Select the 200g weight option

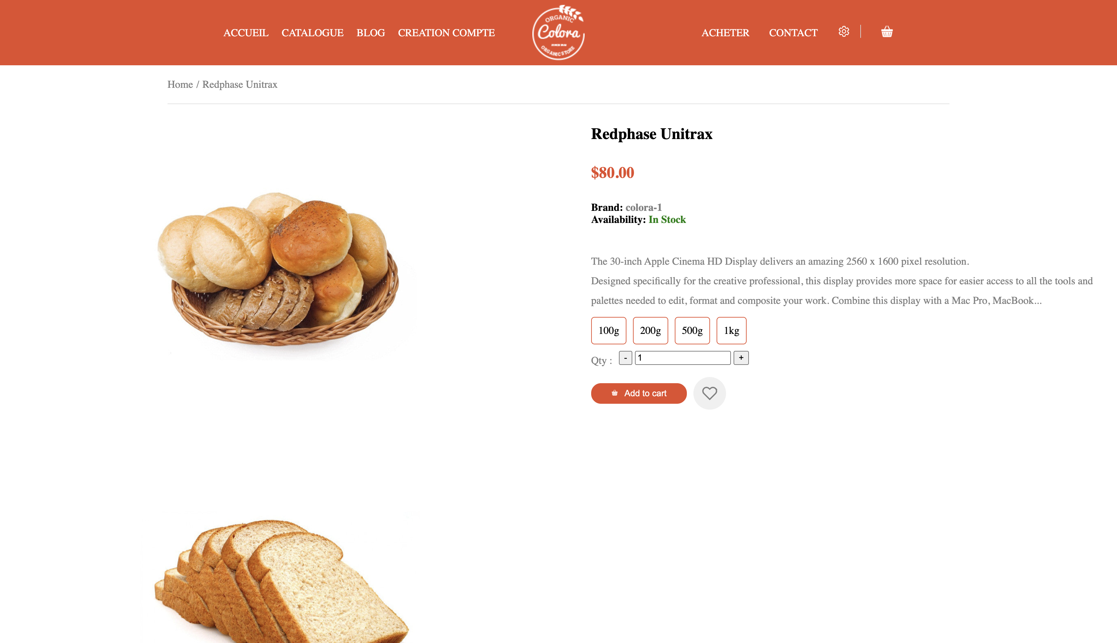coord(650,330)
